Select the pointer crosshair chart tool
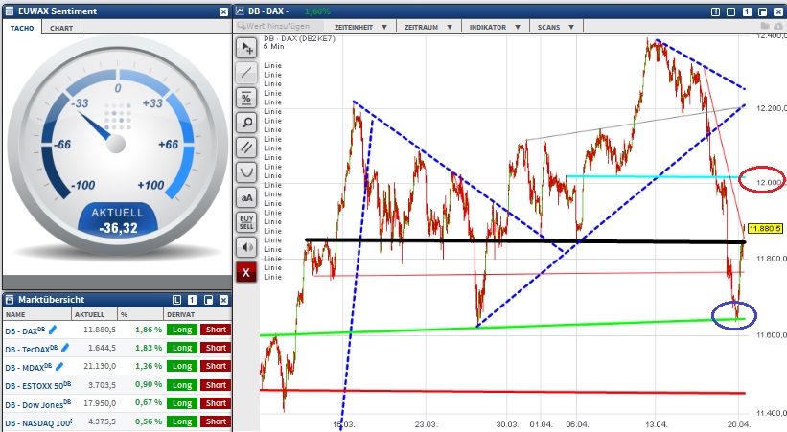The image size is (787, 432). pyautogui.click(x=246, y=48)
